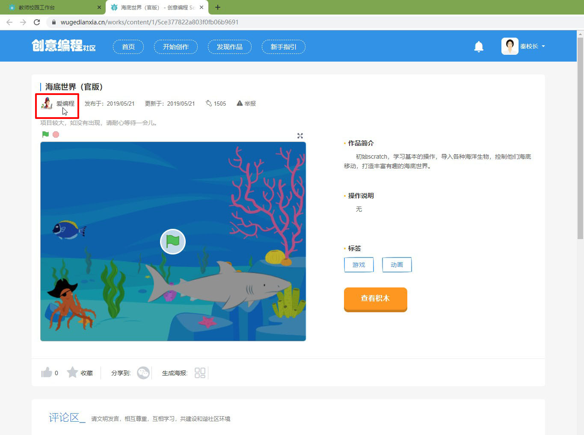Image resolution: width=584 pixels, height=435 pixels.
Task: Select the 动画 tag
Action: 397,265
